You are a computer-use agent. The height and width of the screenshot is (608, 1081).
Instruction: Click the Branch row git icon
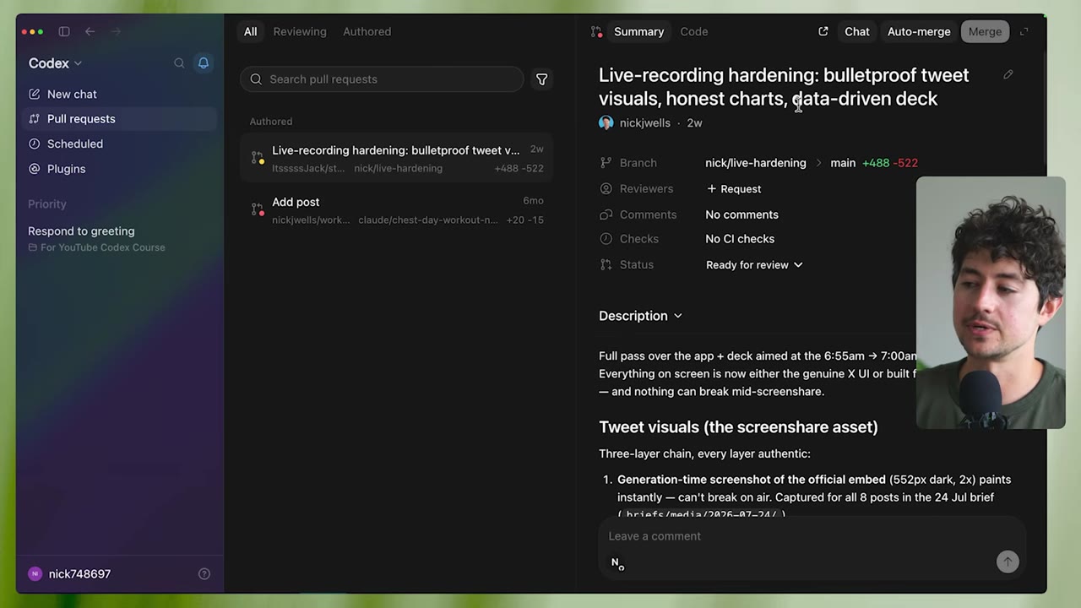[x=606, y=163]
